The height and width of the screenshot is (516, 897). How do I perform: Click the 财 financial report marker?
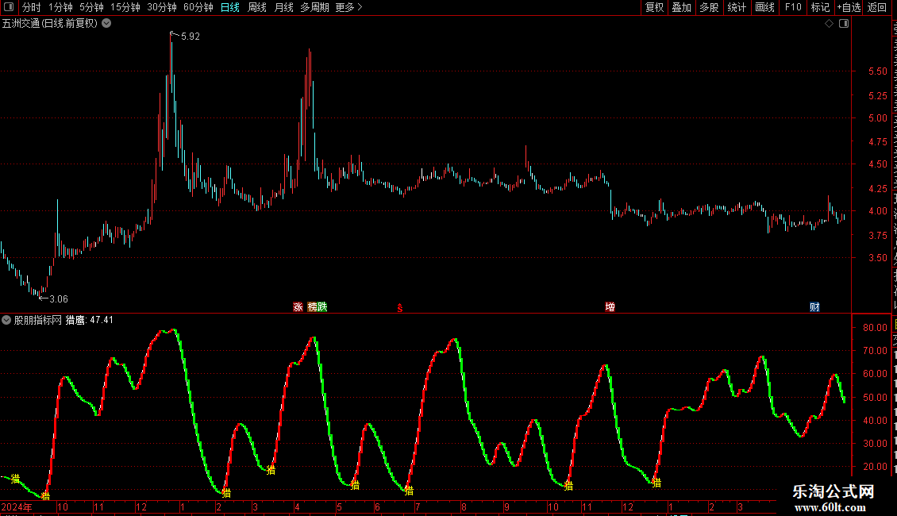point(814,307)
